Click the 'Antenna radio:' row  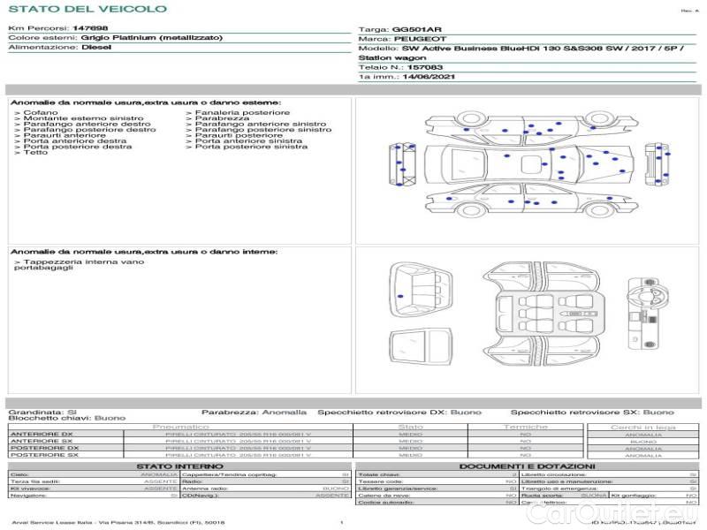[x=266, y=488]
